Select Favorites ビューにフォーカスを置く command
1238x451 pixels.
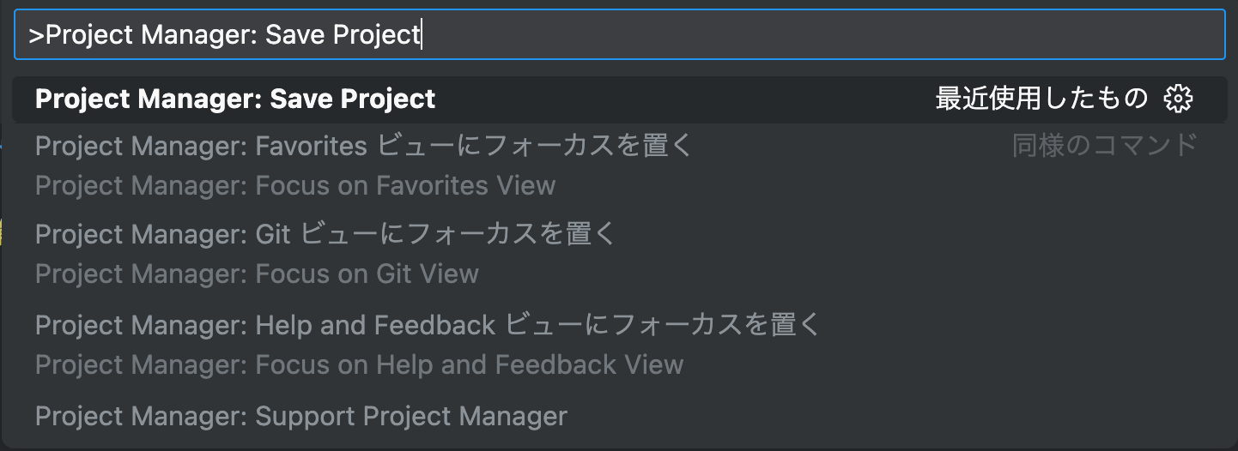(x=362, y=147)
